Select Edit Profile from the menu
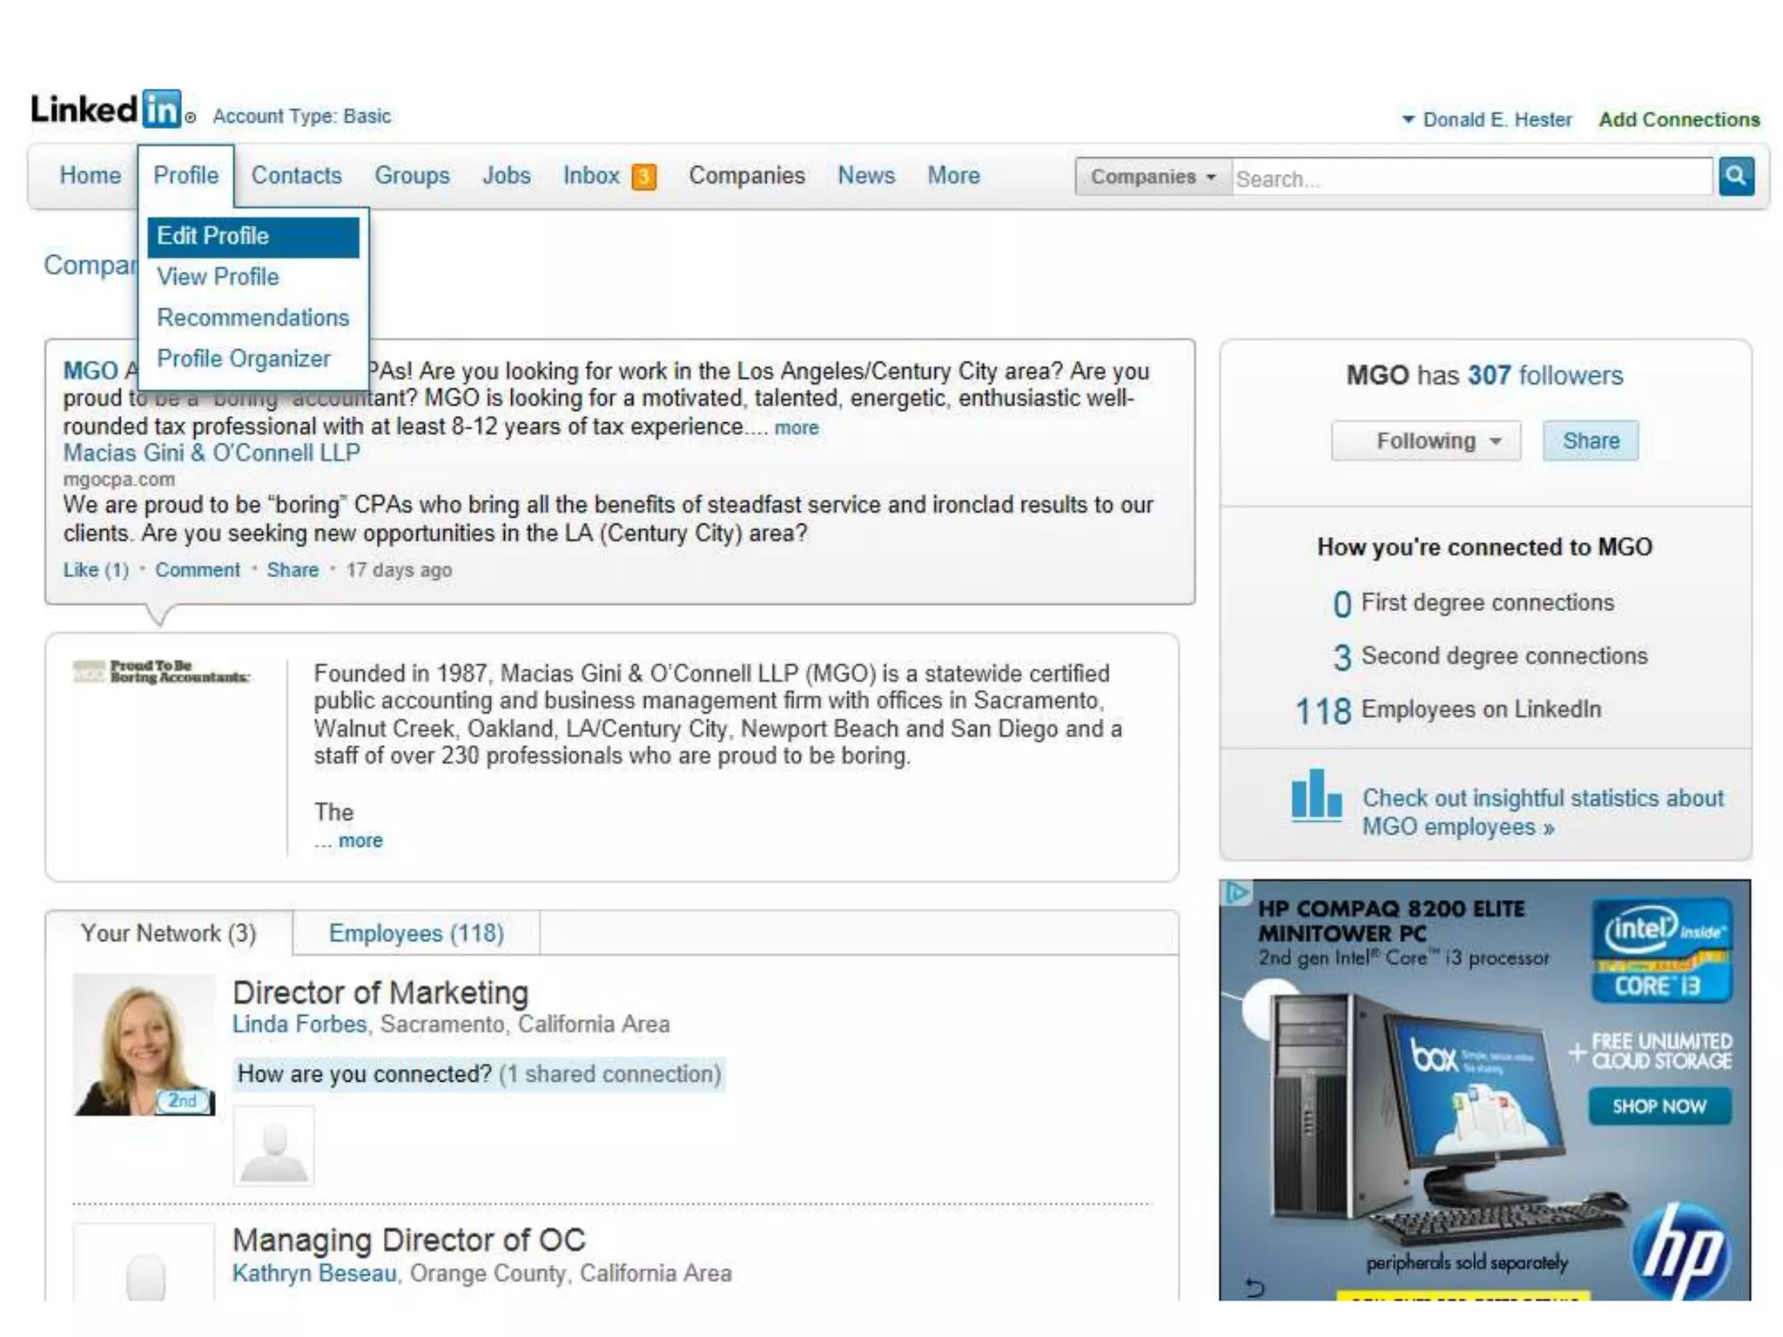Image resolution: width=1783 pixels, height=1337 pixels. click(252, 237)
